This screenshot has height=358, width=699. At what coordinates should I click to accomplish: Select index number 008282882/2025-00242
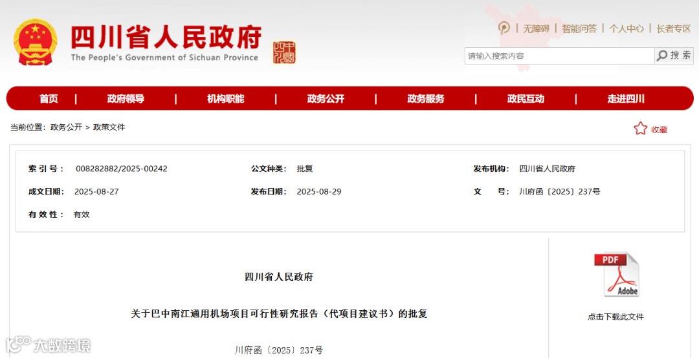click(121, 169)
